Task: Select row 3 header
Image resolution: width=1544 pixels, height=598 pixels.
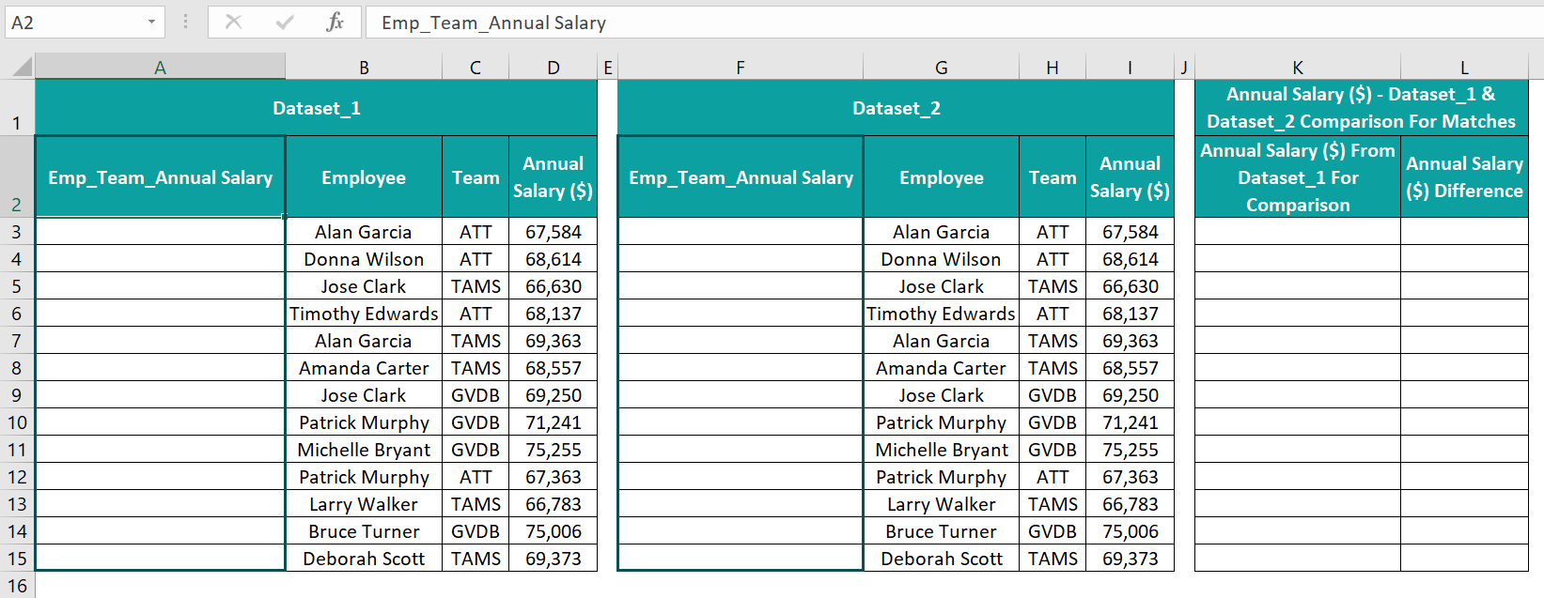Action: click(x=17, y=232)
